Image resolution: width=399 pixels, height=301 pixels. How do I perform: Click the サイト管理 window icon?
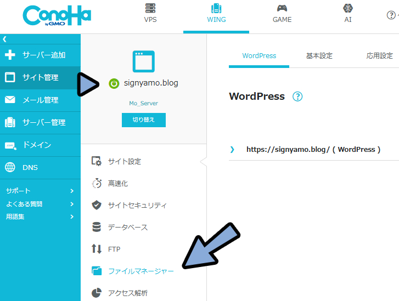[x=10, y=77]
